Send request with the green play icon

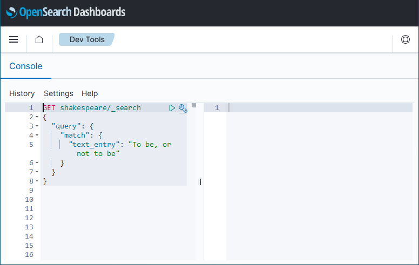pos(172,108)
